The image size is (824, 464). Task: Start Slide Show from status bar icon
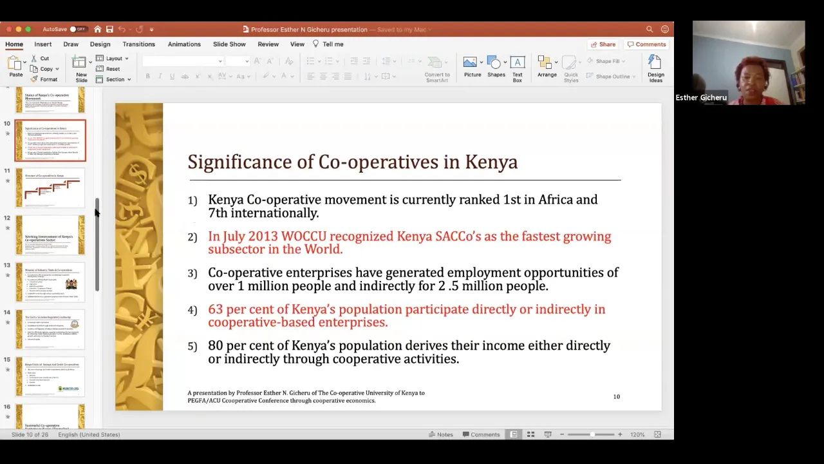click(x=548, y=434)
